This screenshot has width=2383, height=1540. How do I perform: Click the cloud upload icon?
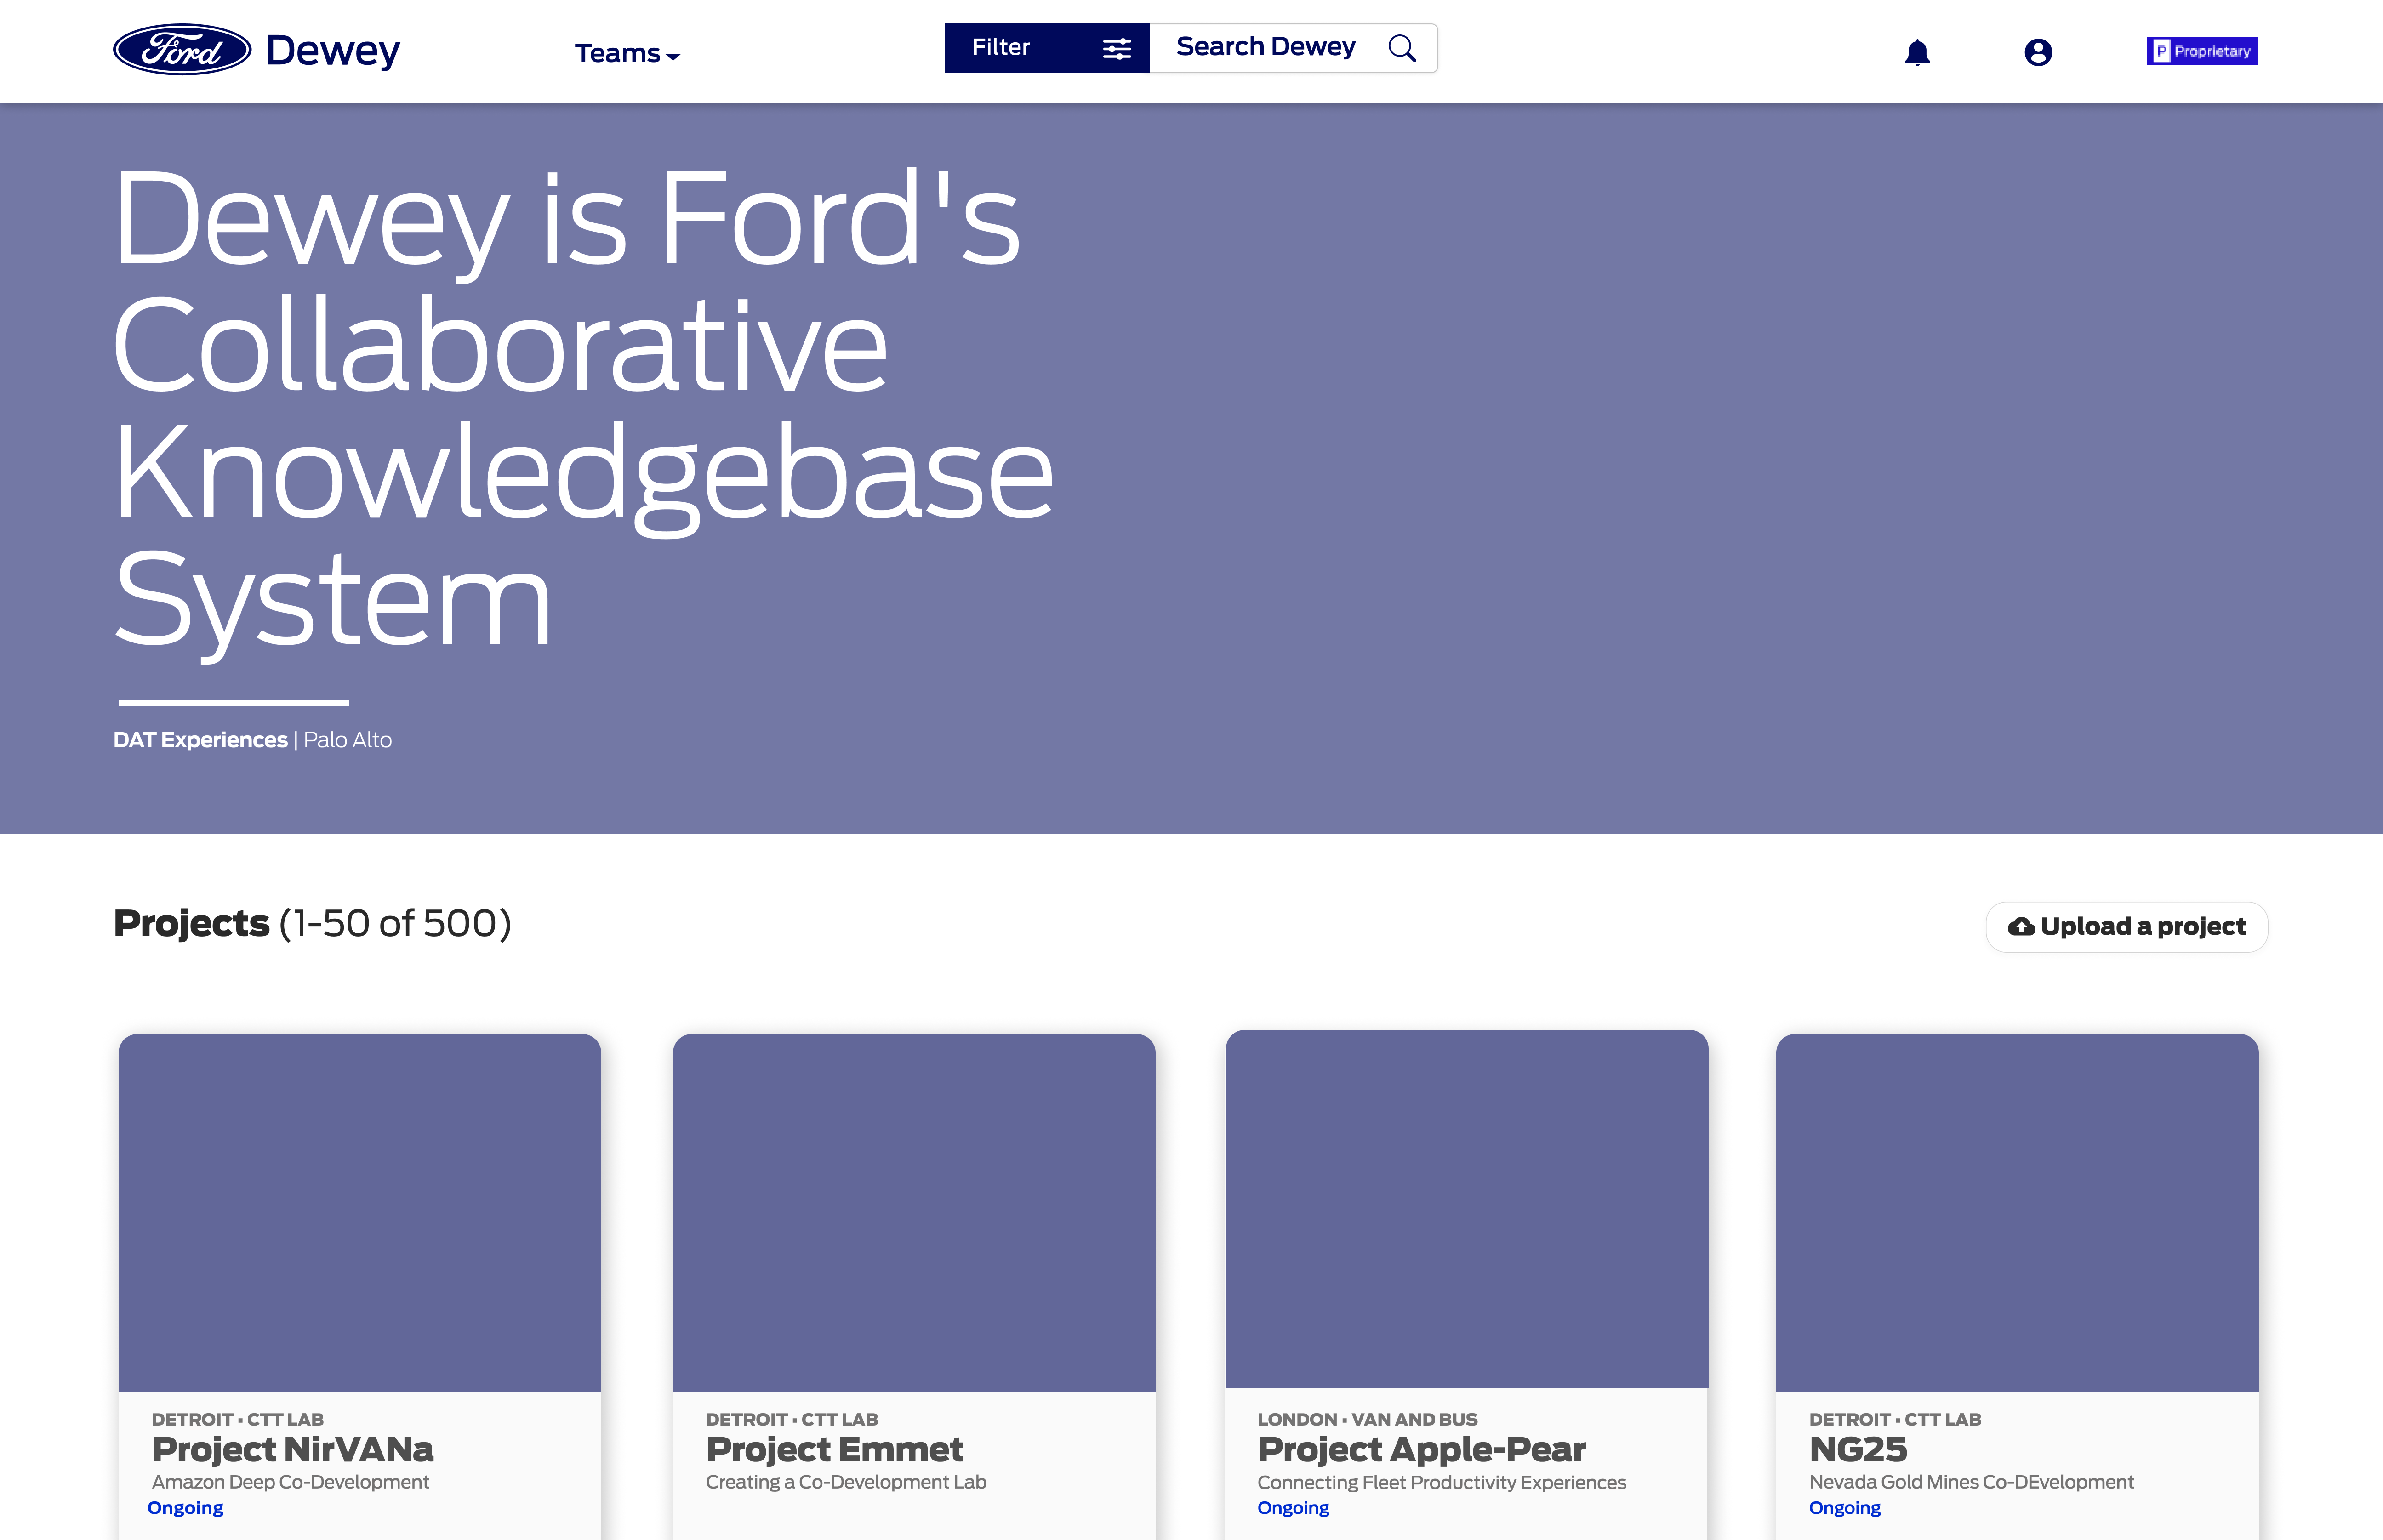click(2021, 927)
